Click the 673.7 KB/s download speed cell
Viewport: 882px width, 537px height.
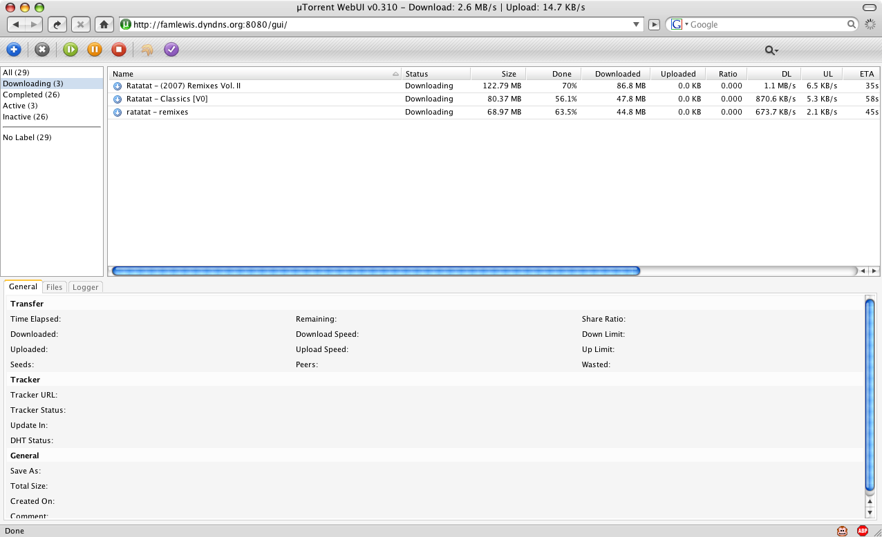click(x=774, y=113)
